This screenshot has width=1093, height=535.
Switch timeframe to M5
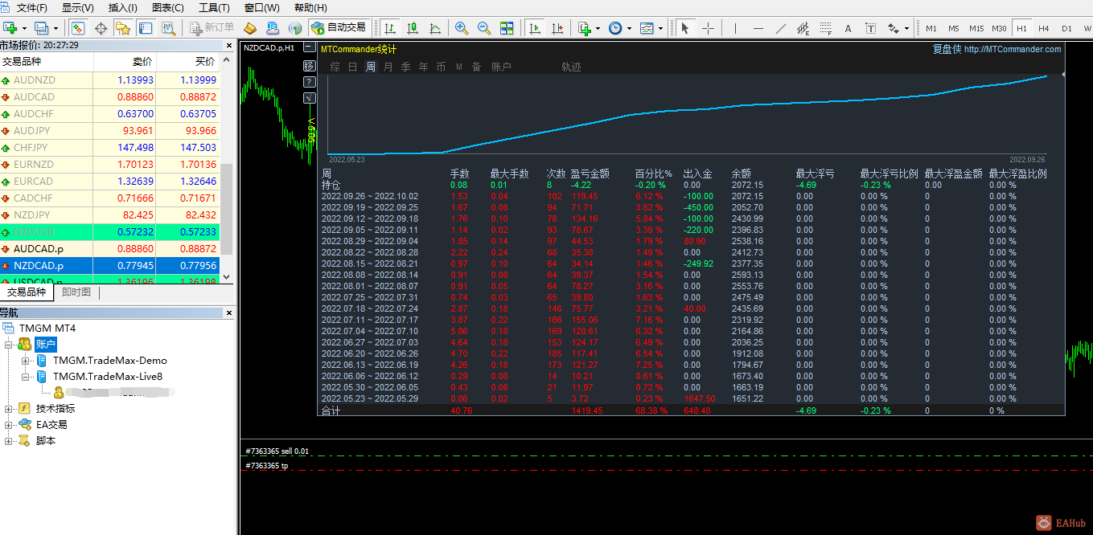pyautogui.click(x=954, y=28)
